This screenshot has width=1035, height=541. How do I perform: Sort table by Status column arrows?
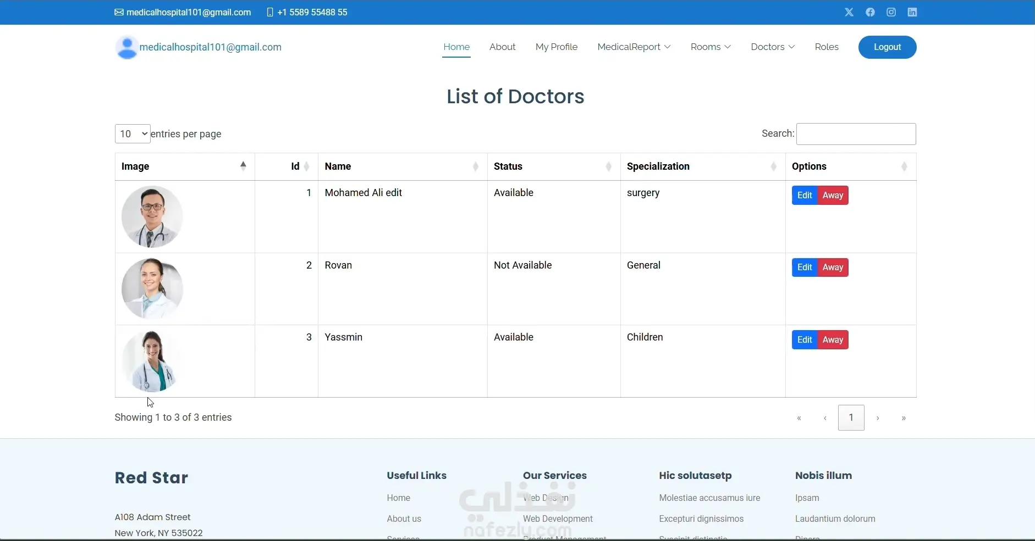(609, 166)
